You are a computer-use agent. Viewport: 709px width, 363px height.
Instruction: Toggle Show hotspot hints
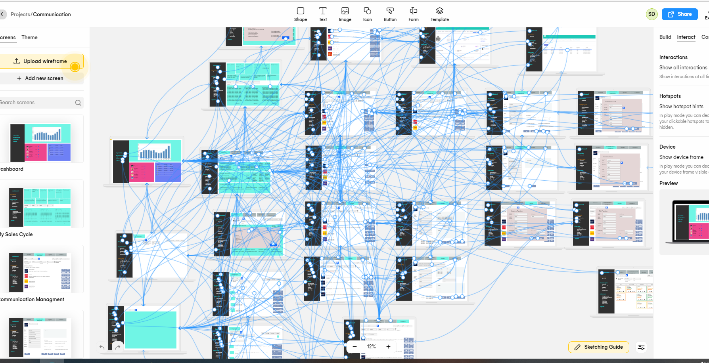[x=681, y=106]
